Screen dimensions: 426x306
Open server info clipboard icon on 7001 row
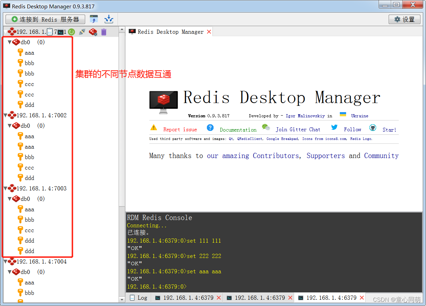pos(50,32)
